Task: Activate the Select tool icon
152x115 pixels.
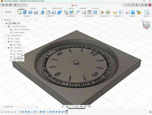Action: [147, 12]
